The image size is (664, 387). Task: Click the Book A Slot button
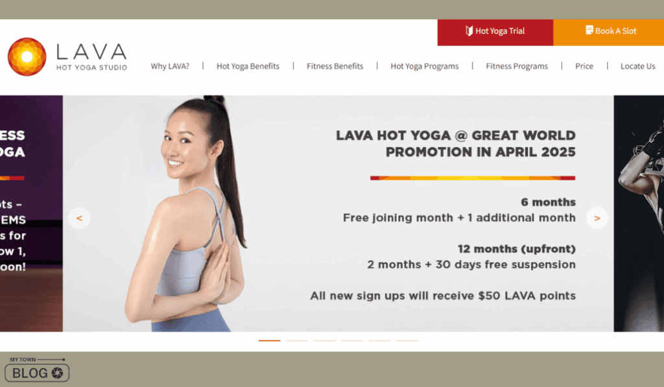[608, 32]
